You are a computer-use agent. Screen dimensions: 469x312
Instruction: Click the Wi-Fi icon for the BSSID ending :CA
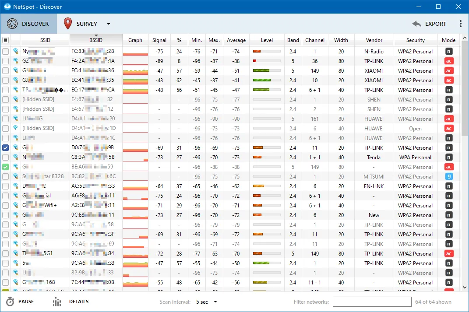(x=16, y=90)
